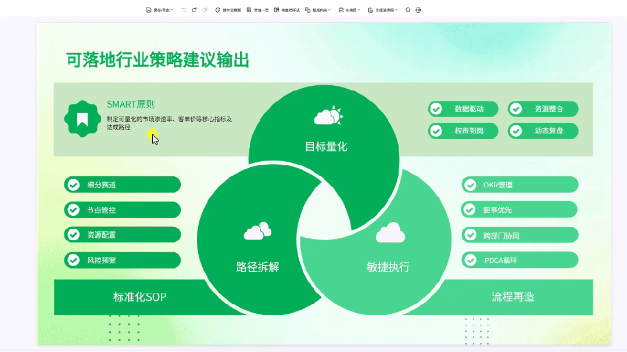Click the eraser clear-format icon

[205, 10]
